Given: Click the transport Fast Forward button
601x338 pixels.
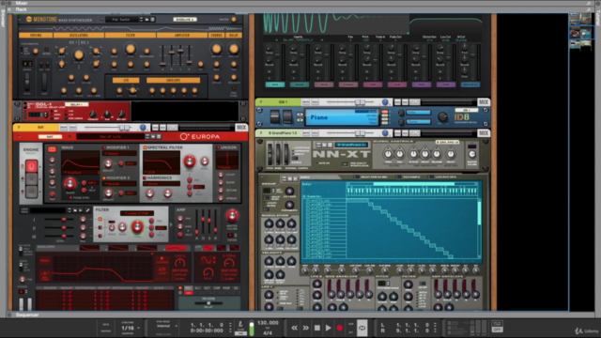Looking at the screenshot, I should tap(305, 328).
